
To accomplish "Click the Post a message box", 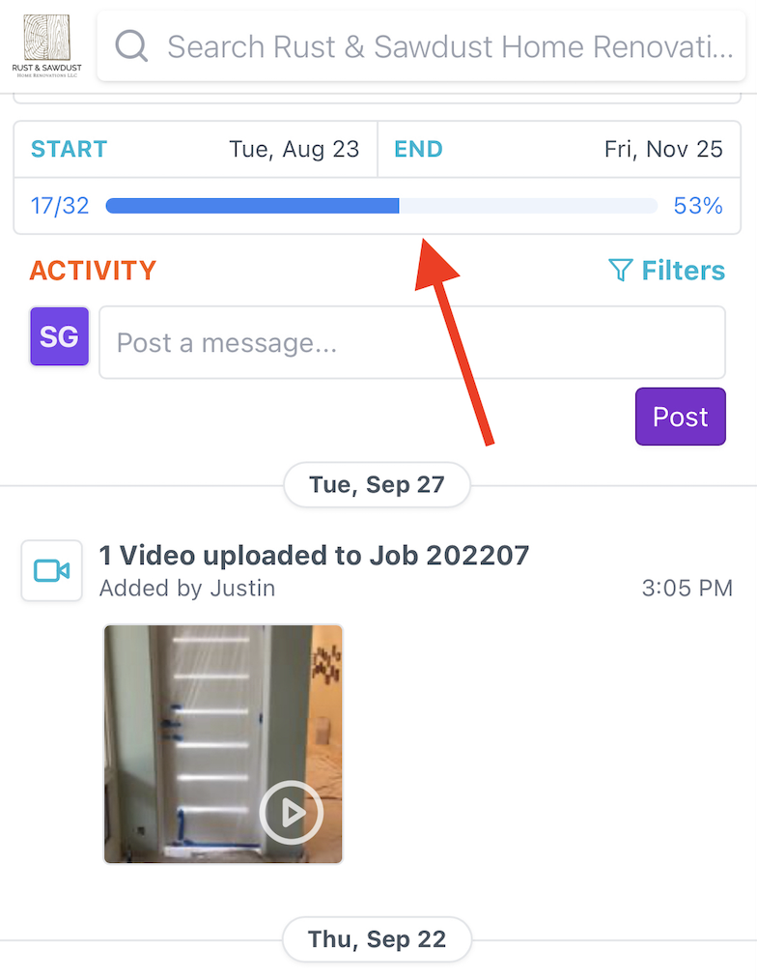I will pyautogui.click(x=412, y=342).
